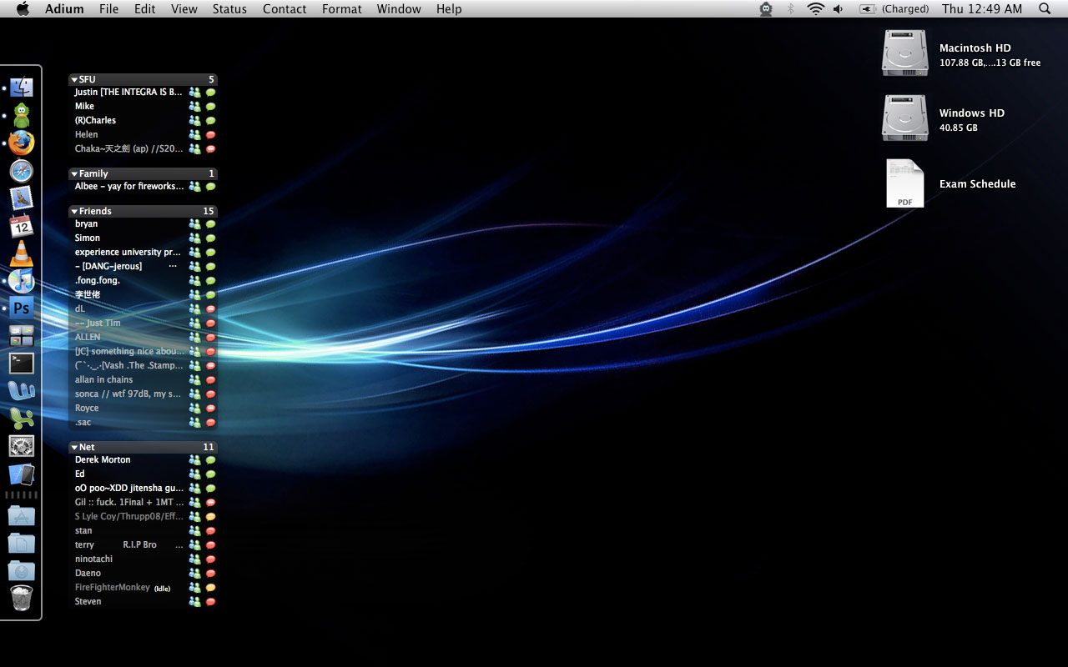Select the Exam Schedule PDF file
Viewport: 1068px width, 667px height.
[905, 183]
